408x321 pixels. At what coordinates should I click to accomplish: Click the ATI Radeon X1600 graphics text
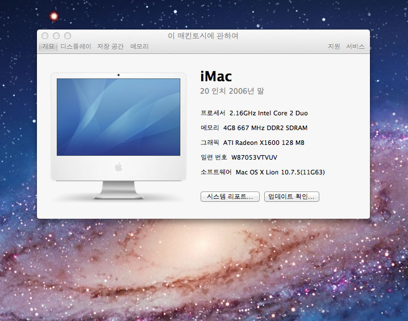264,143
